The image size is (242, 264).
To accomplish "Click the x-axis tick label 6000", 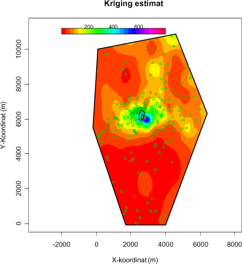I will point(200,244).
